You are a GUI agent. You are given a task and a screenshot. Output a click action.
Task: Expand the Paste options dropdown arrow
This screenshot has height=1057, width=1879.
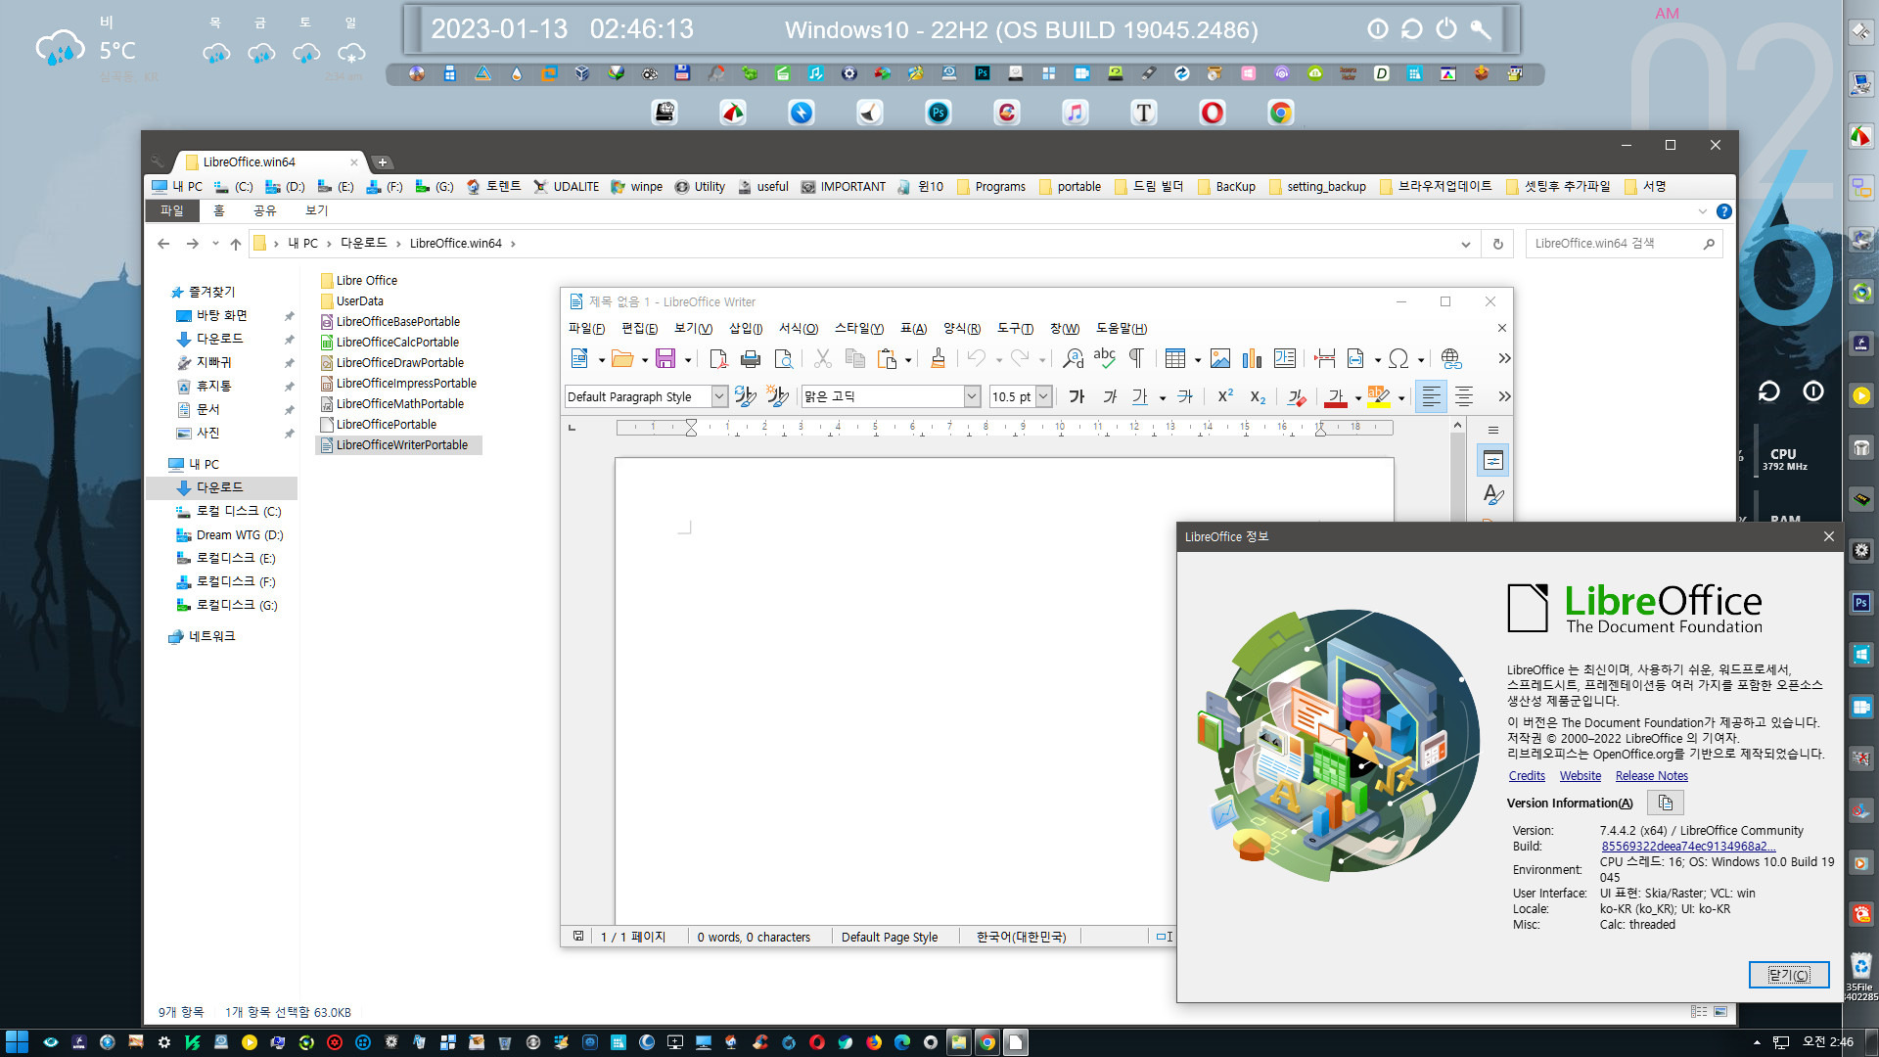(908, 360)
